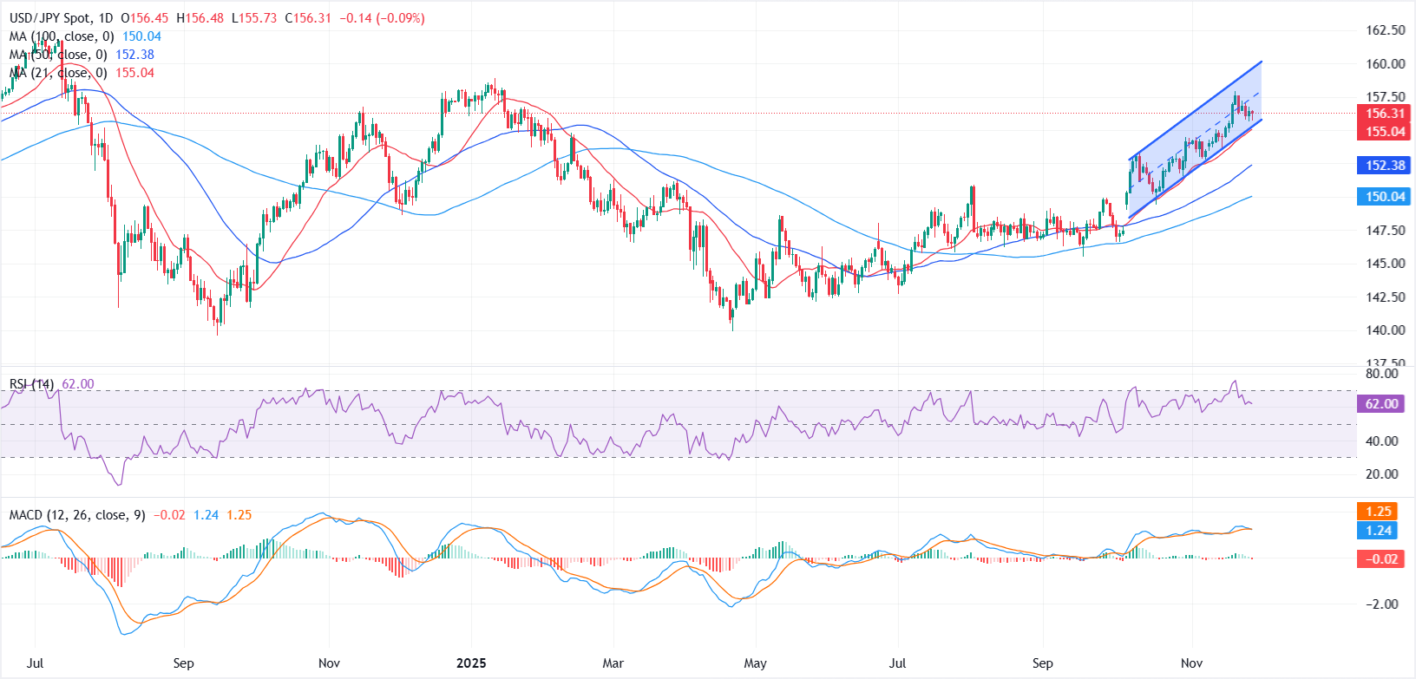Click the RSI (14) indicator label
1416x679 pixels.
[x=31, y=384]
